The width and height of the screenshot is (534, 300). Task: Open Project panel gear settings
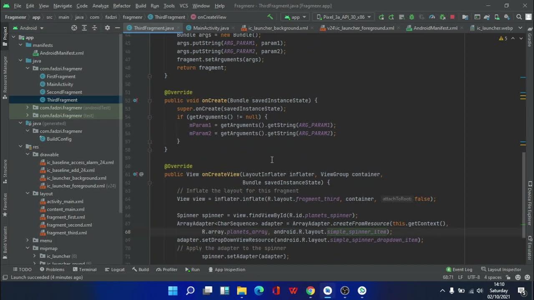(x=107, y=28)
